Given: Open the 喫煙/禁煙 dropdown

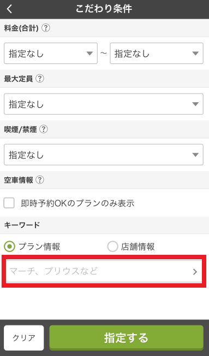Looking at the screenshot, I should (x=104, y=155).
